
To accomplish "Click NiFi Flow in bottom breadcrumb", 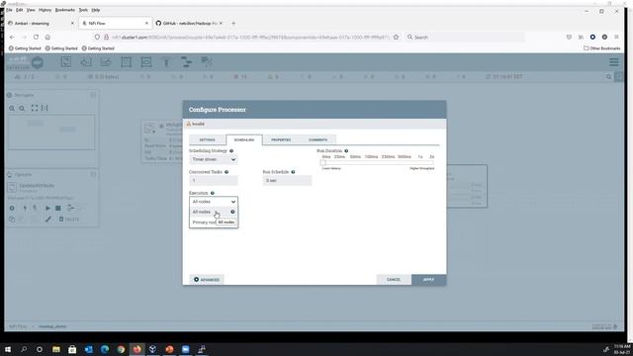I will (x=18, y=326).
